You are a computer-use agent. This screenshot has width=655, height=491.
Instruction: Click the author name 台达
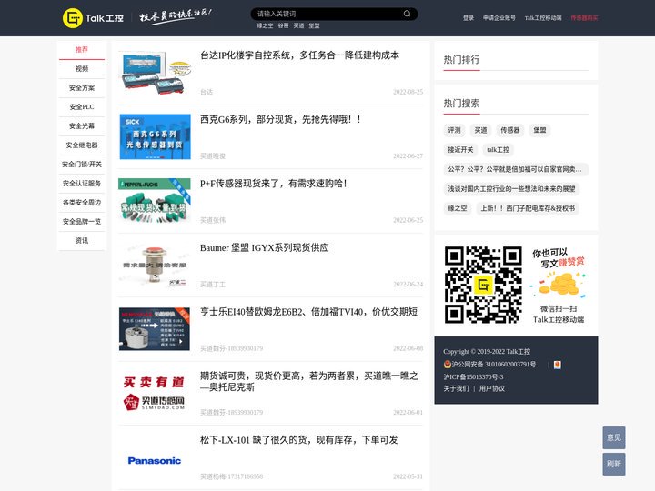(x=207, y=92)
